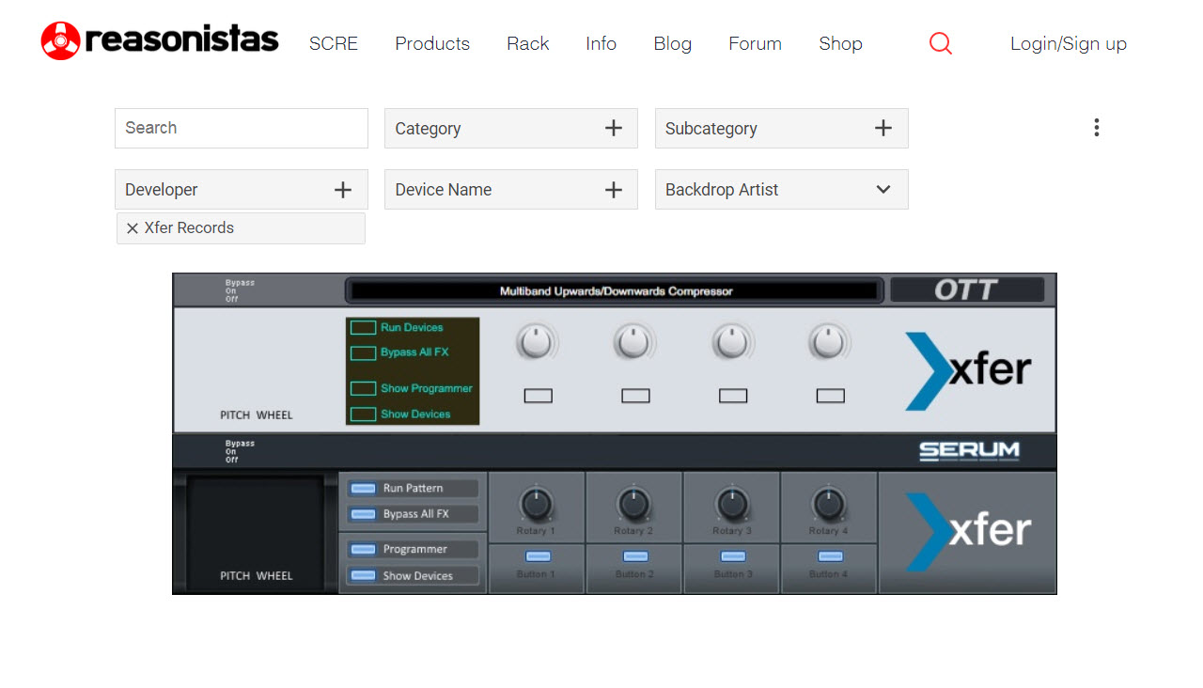Toggle Show Programmer on OTT panel
The height and width of the screenshot is (688, 1203).
click(x=363, y=388)
